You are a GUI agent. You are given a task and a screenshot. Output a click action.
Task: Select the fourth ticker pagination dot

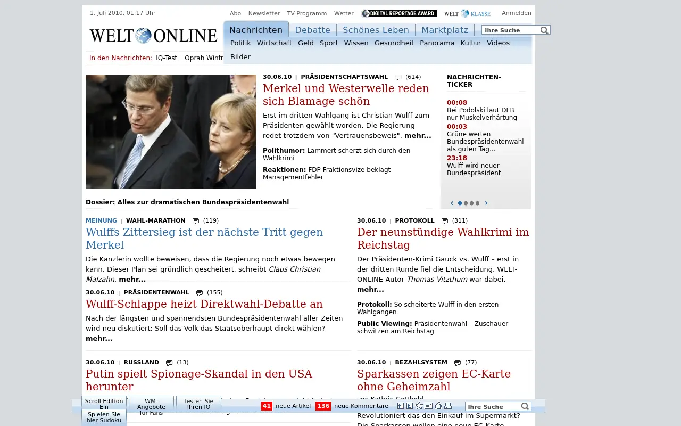tap(477, 203)
